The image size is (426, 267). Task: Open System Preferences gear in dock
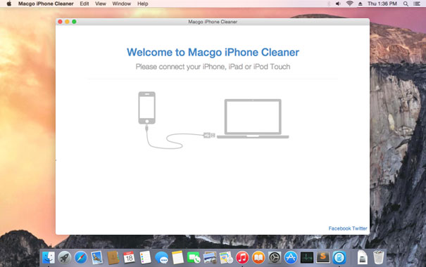[x=275, y=257]
